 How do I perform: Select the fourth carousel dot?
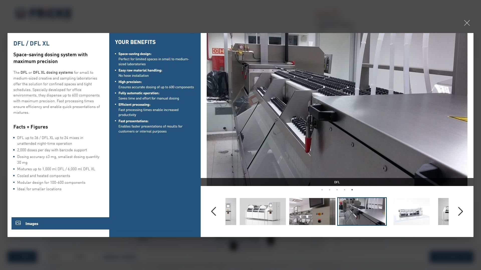(x=344, y=190)
